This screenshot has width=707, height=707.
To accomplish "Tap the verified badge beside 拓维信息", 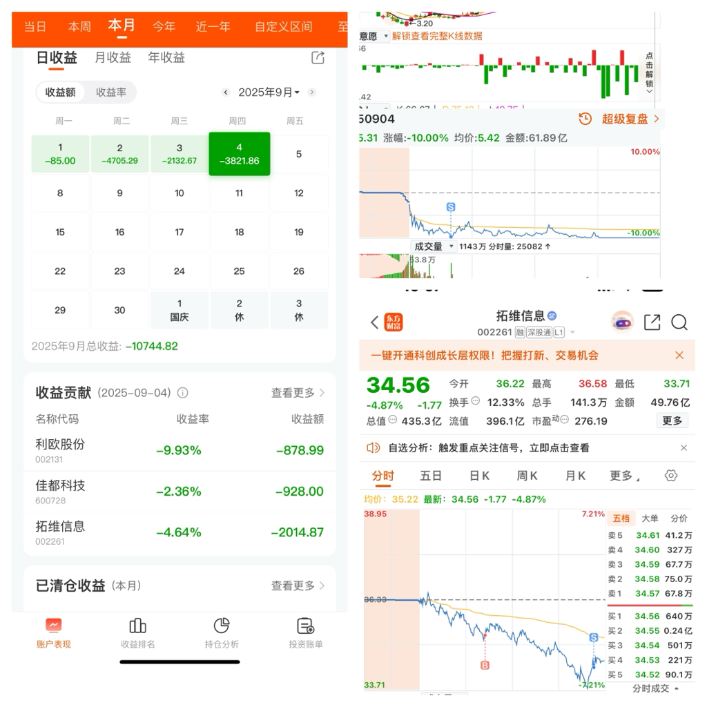I will (x=552, y=316).
